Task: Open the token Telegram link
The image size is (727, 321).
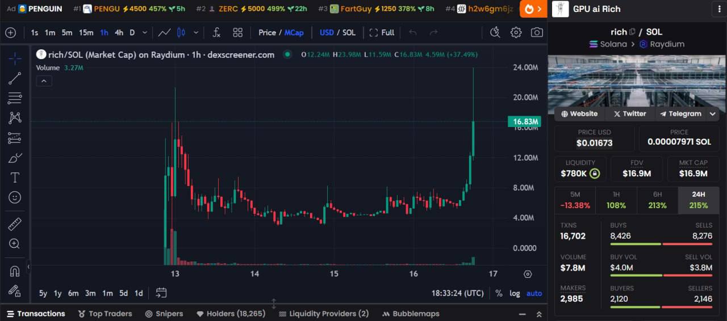Action: coord(680,114)
